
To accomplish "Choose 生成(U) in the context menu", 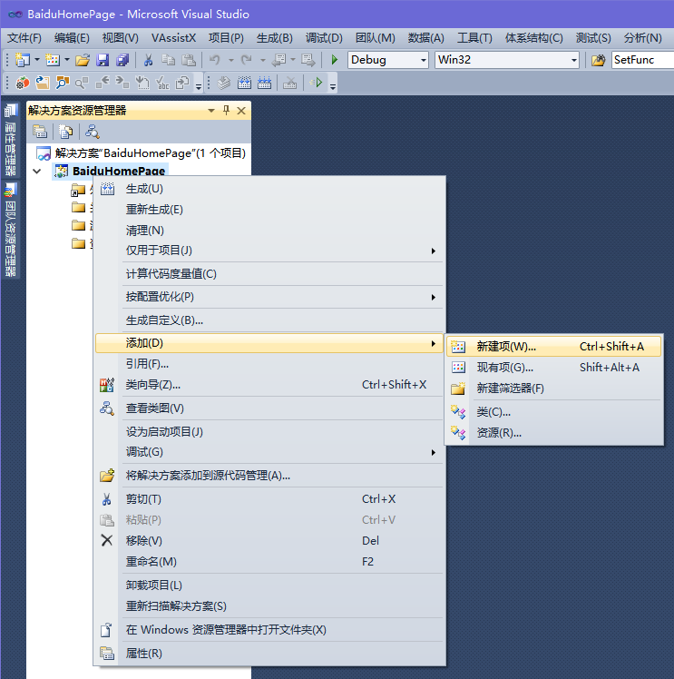I will point(270,189).
